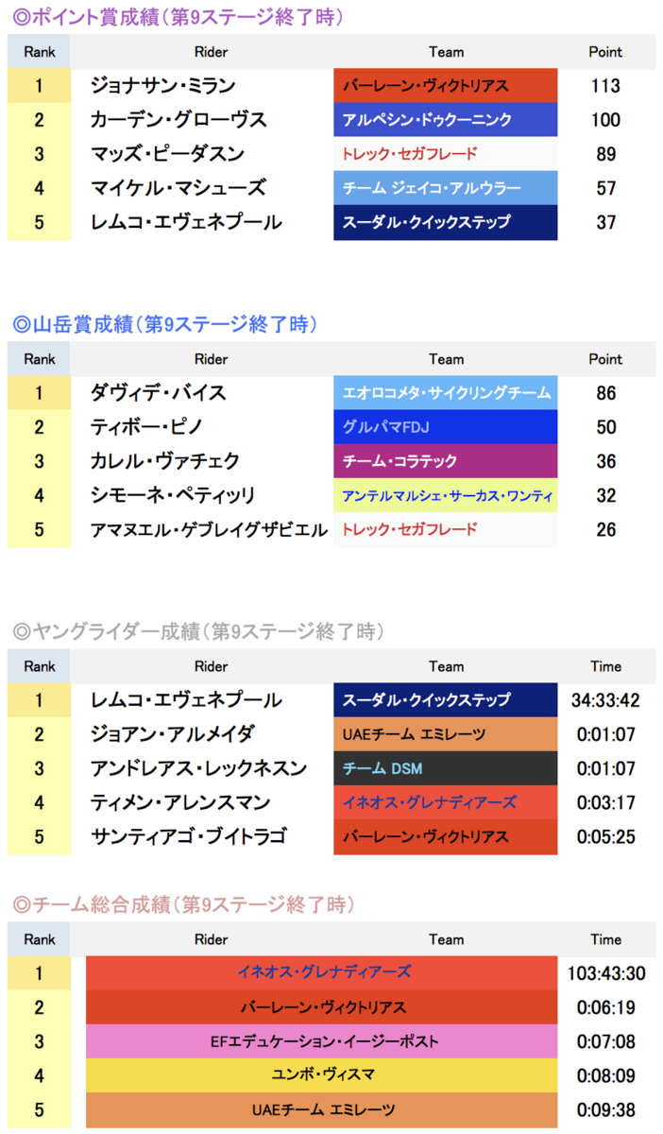Click the ポイント賞成績 section heading
Screen dimensions: 663x1134
pos(178,17)
